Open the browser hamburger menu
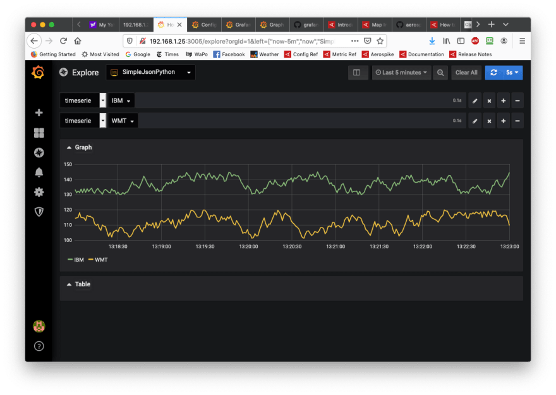The image size is (556, 395). pos(522,41)
